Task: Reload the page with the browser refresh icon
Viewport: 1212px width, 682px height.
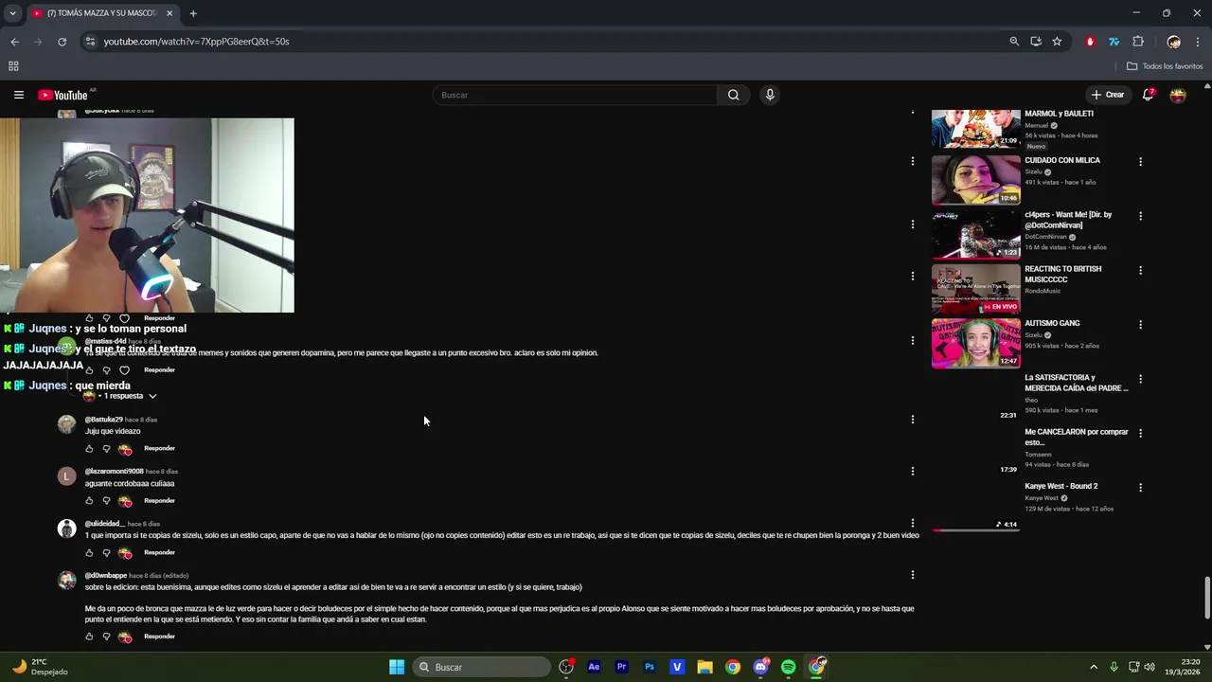Action: pos(62,42)
